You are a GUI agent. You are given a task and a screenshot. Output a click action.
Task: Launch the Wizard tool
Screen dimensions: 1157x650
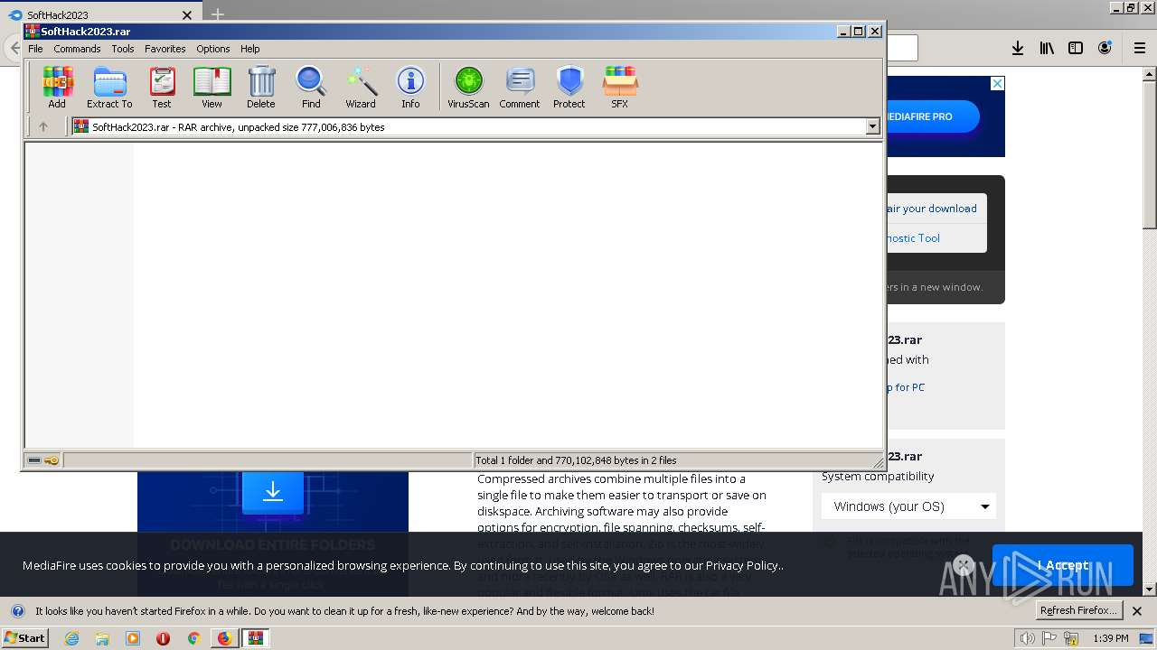pyautogui.click(x=361, y=88)
